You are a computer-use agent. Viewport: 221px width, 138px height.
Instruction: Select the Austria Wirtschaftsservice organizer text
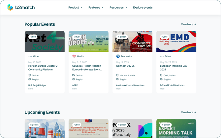[131, 85]
